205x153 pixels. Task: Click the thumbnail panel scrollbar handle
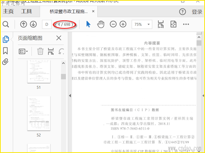pos(63,77)
